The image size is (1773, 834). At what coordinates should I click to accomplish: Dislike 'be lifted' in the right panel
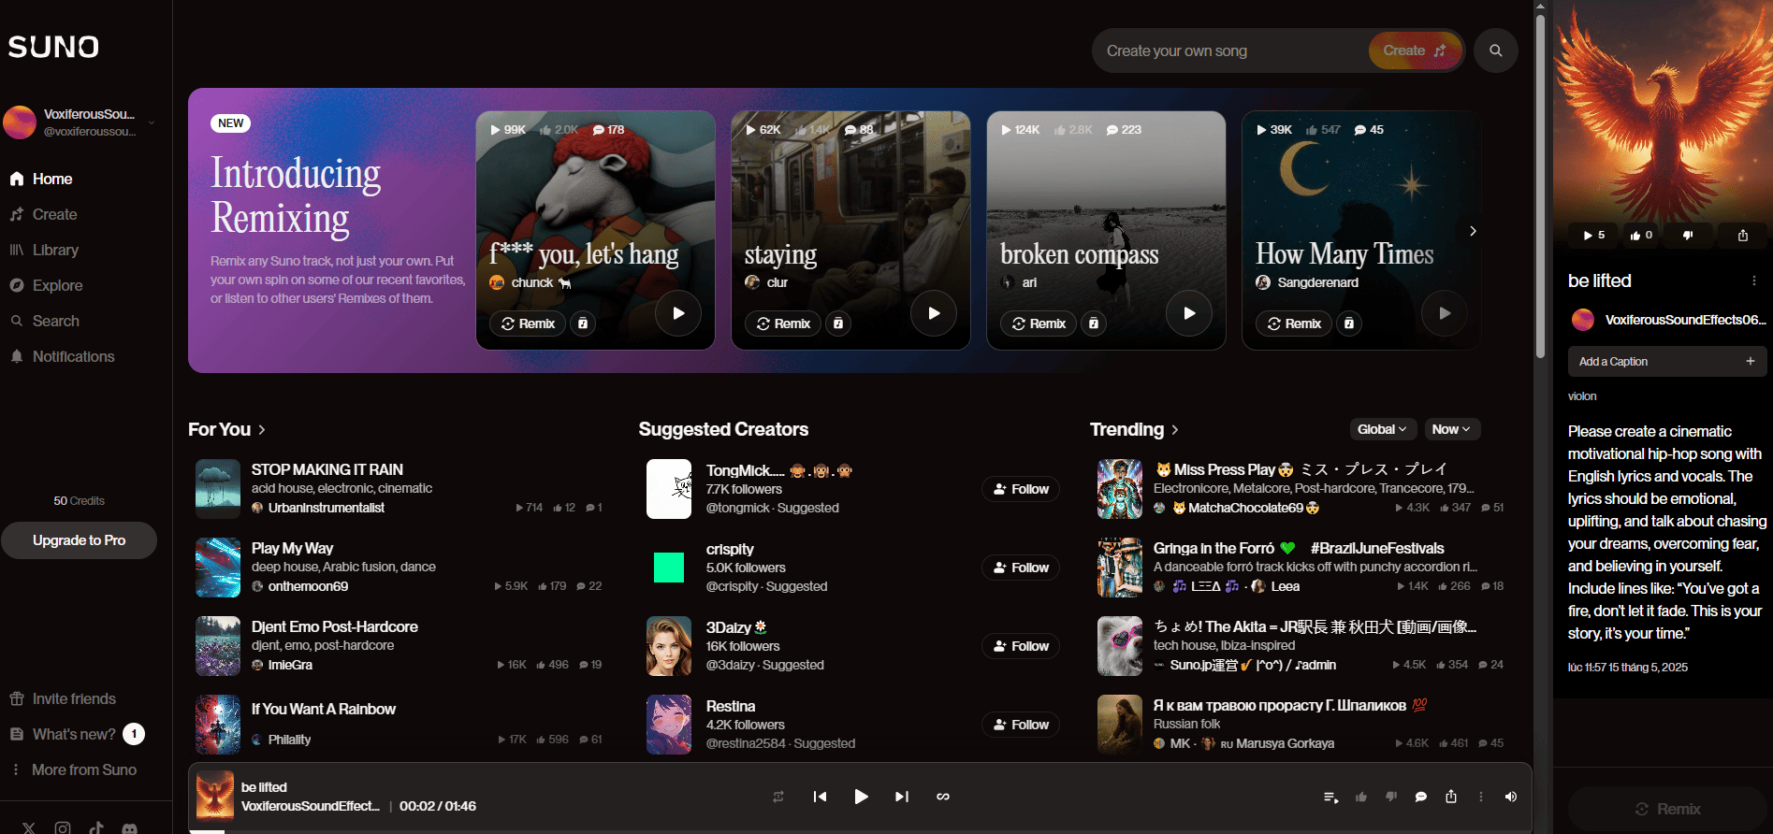1688,236
